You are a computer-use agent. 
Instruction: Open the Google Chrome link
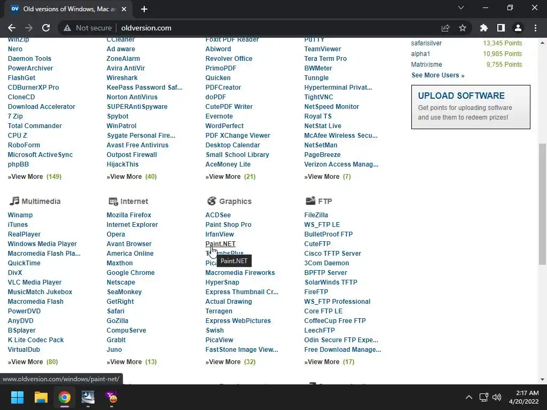[130, 273]
